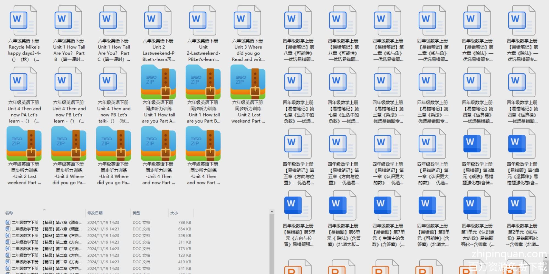
Task: Click the file list scrollbar up arrow
Action: [272, 212]
